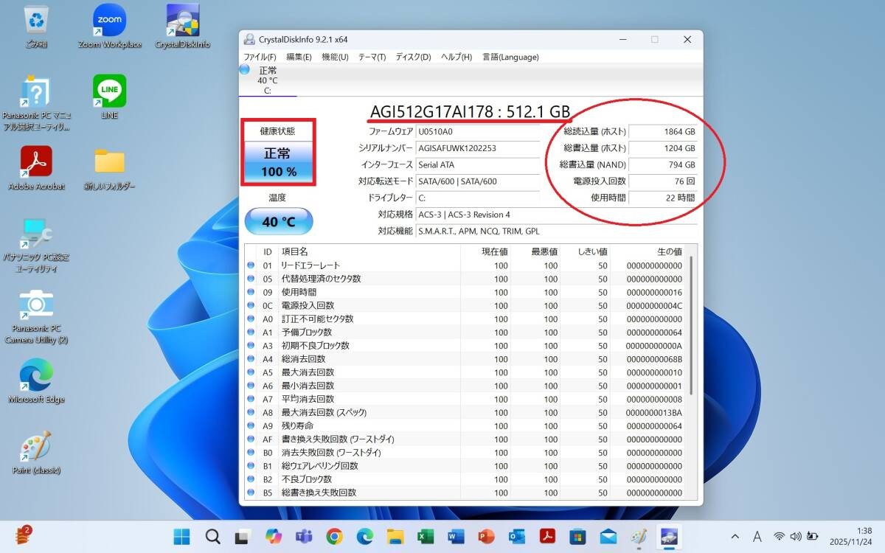The width and height of the screenshot is (885, 553).
Task: Launch Zoom Workplace from the desktop
Action: pos(109,27)
